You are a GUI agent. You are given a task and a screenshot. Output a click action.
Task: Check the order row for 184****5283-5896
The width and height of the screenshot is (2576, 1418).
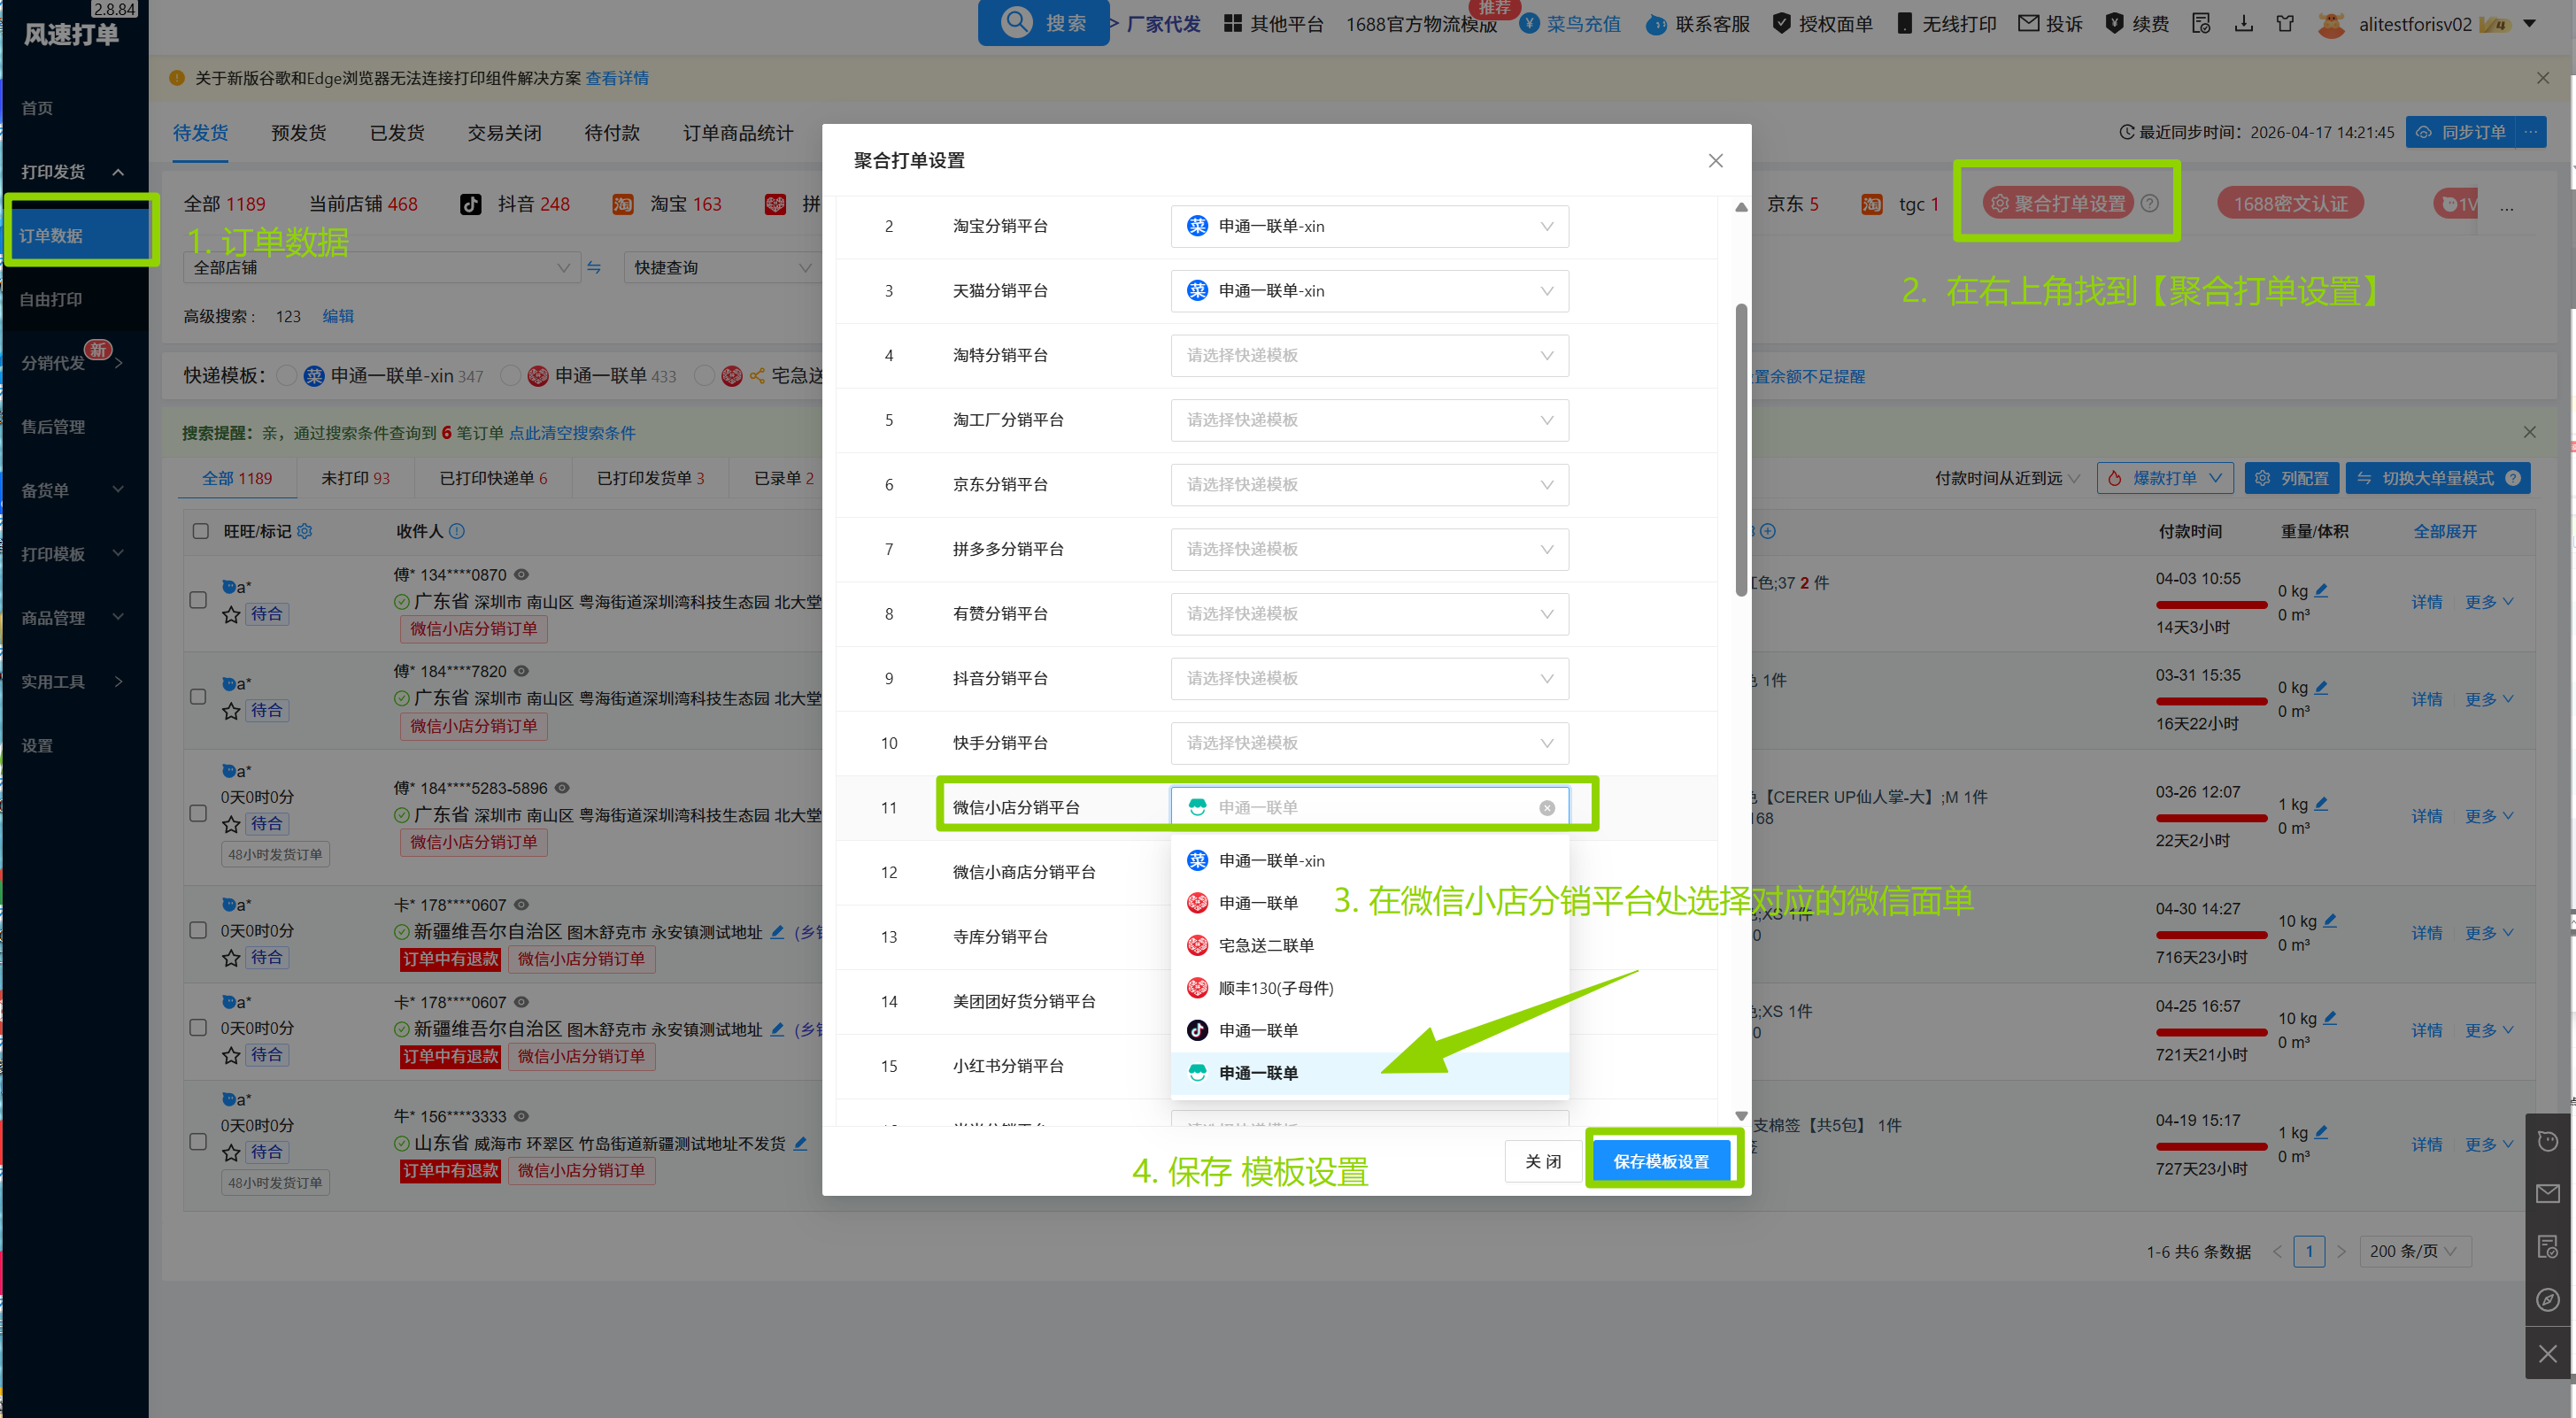198,813
